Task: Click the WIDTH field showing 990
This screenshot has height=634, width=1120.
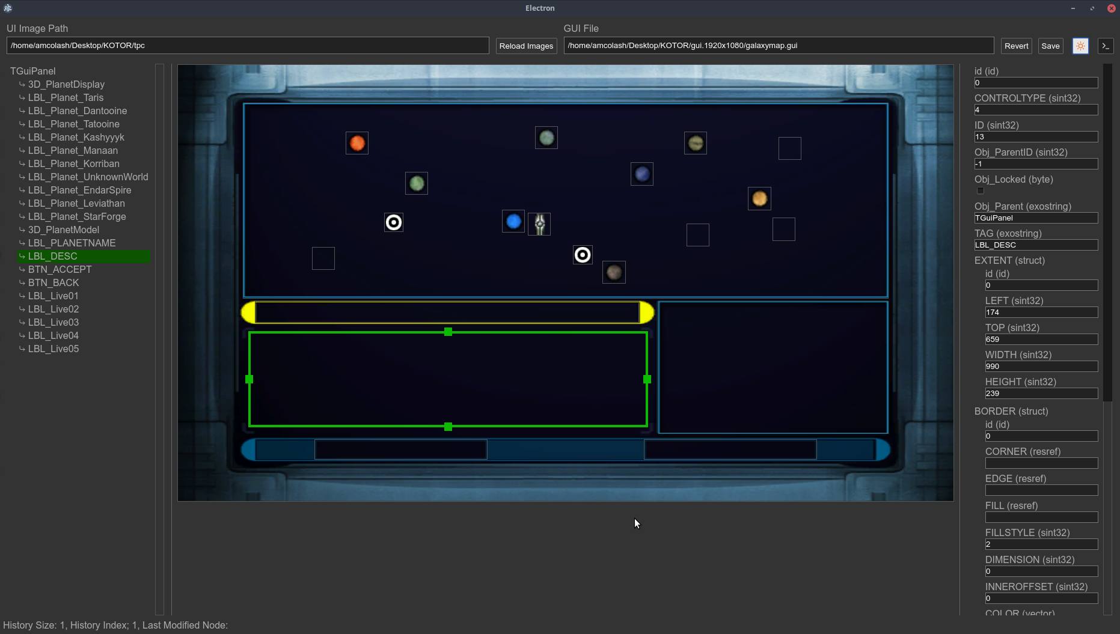Action: click(x=1041, y=367)
